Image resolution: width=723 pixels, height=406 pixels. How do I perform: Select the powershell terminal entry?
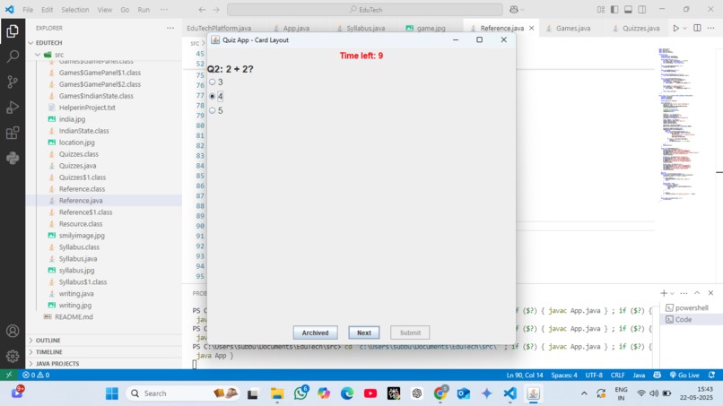(x=691, y=307)
